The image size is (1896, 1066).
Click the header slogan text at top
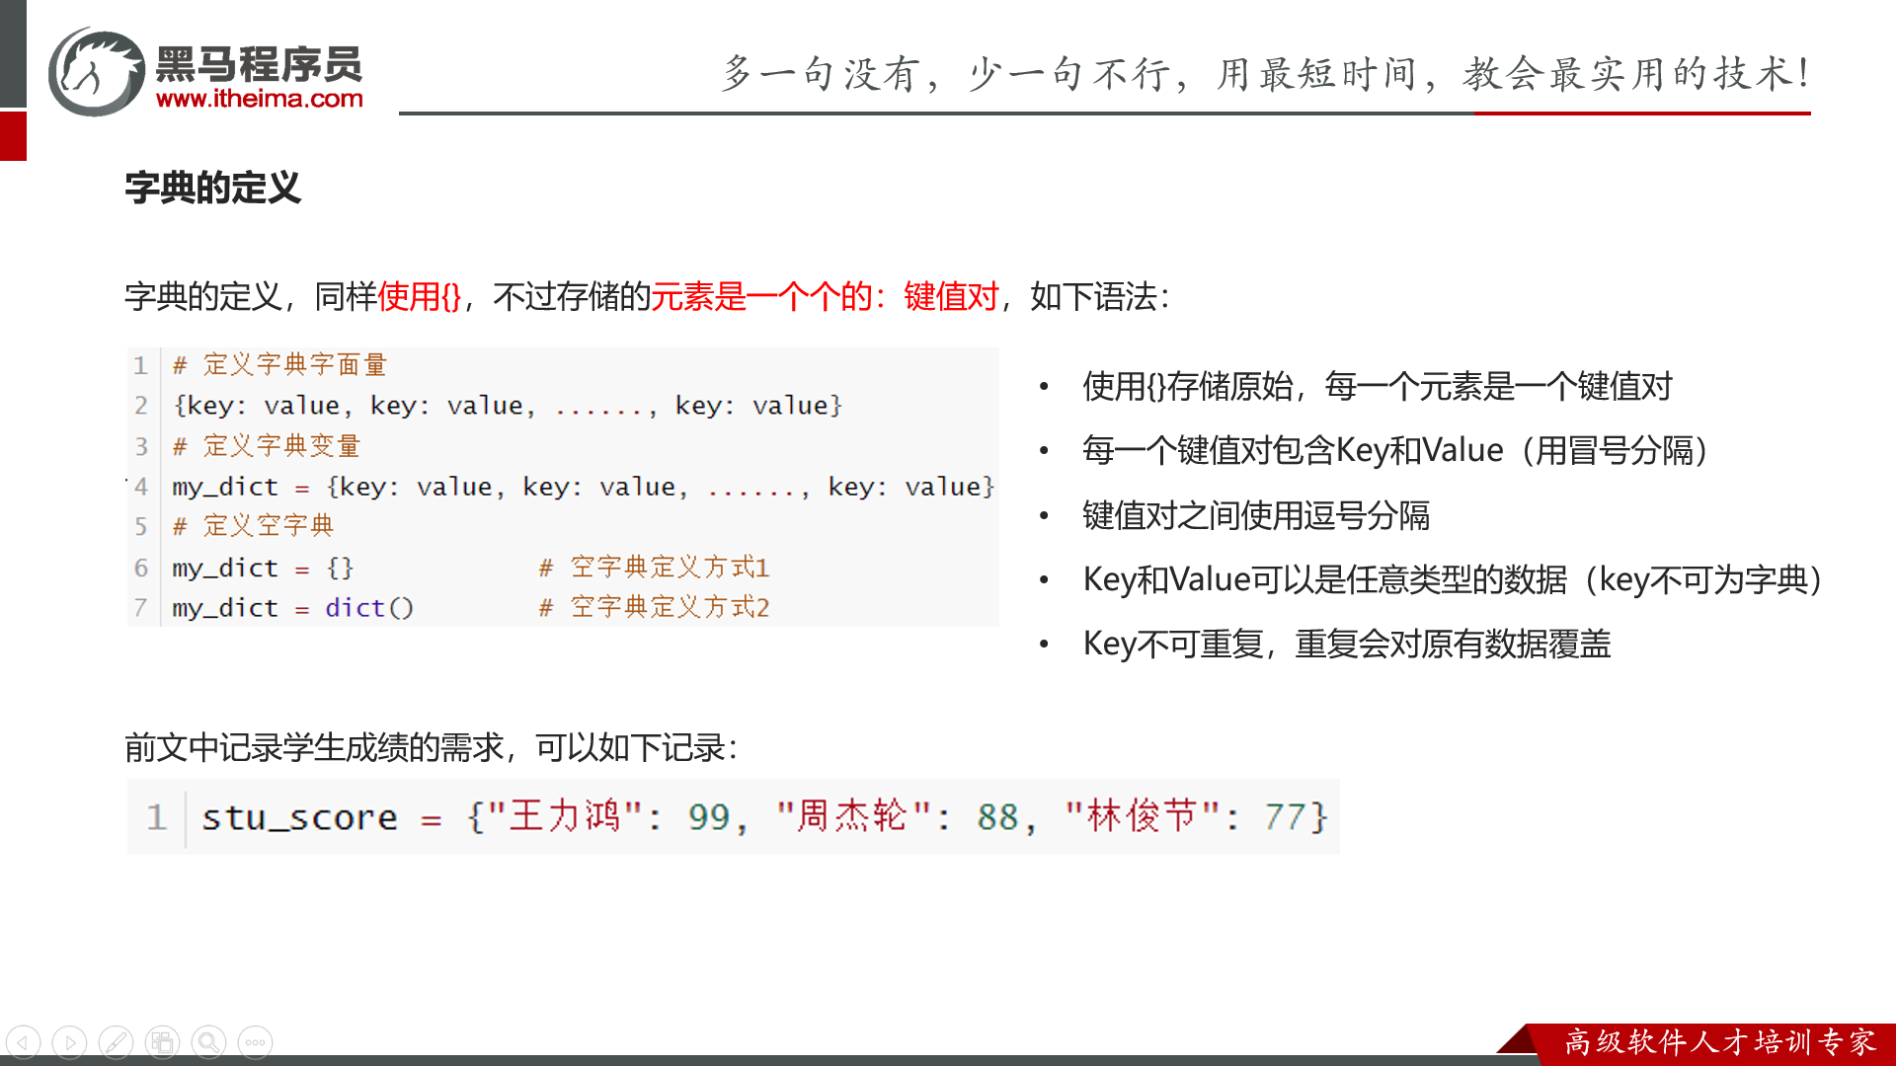tap(1266, 73)
